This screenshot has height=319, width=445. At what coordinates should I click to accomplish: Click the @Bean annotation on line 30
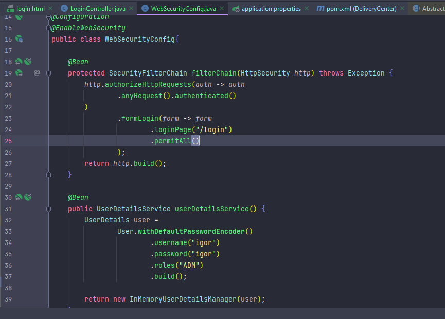[x=78, y=197]
